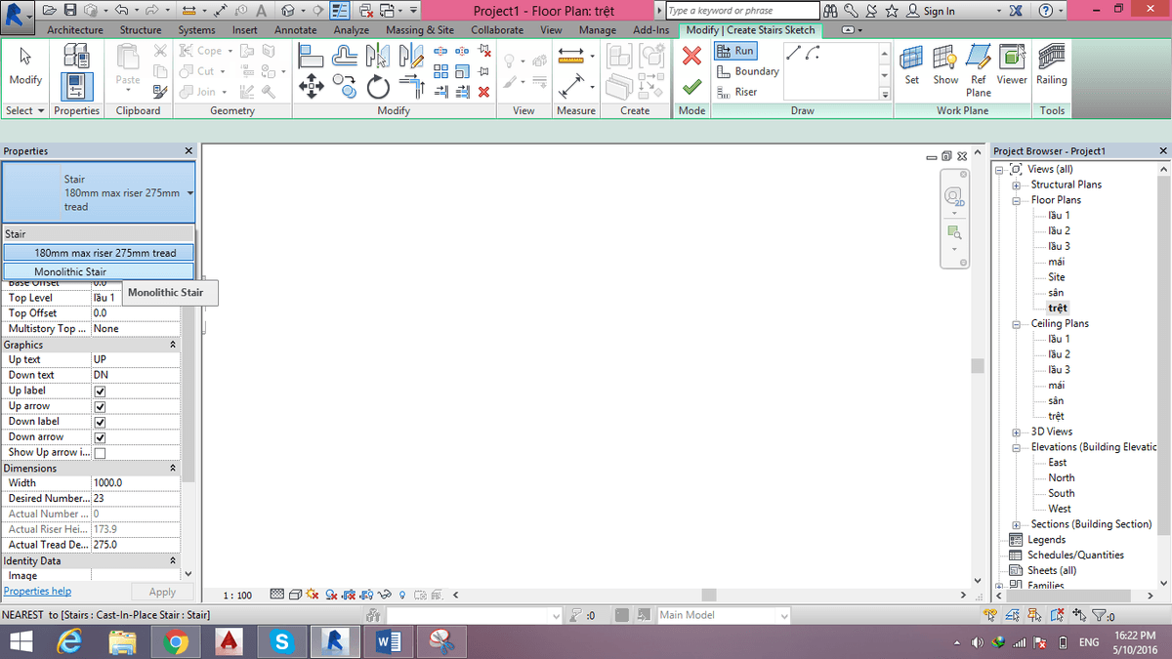This screenshot has height=659, width=1172.
Task: Expand the Structural Plans tree node
Action: click(x=1016, y=185)
